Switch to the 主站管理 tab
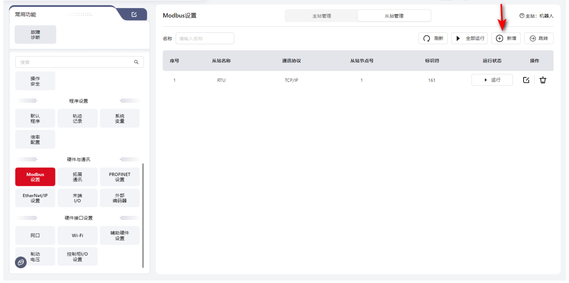The height and width of the screenshot is (283, 569). click(x=321, y=16)
